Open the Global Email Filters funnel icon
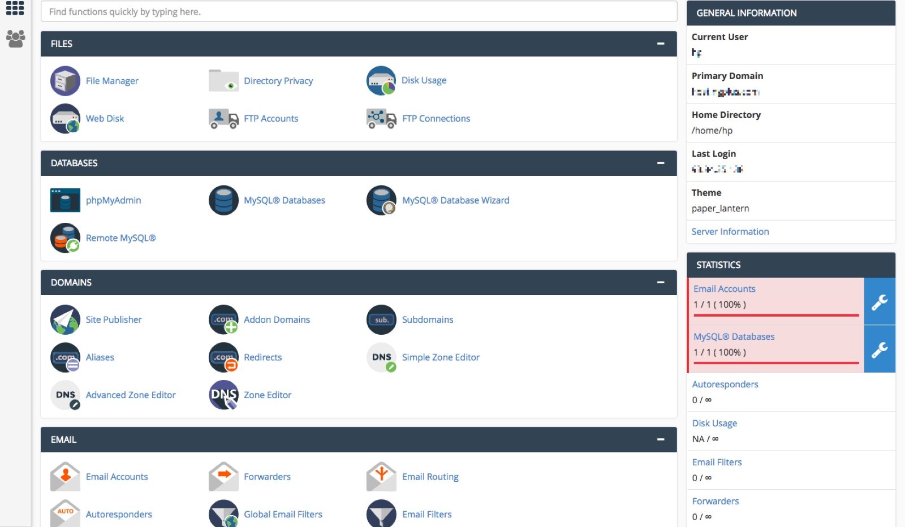Screen dimensions: 905x527 point(223,513)
